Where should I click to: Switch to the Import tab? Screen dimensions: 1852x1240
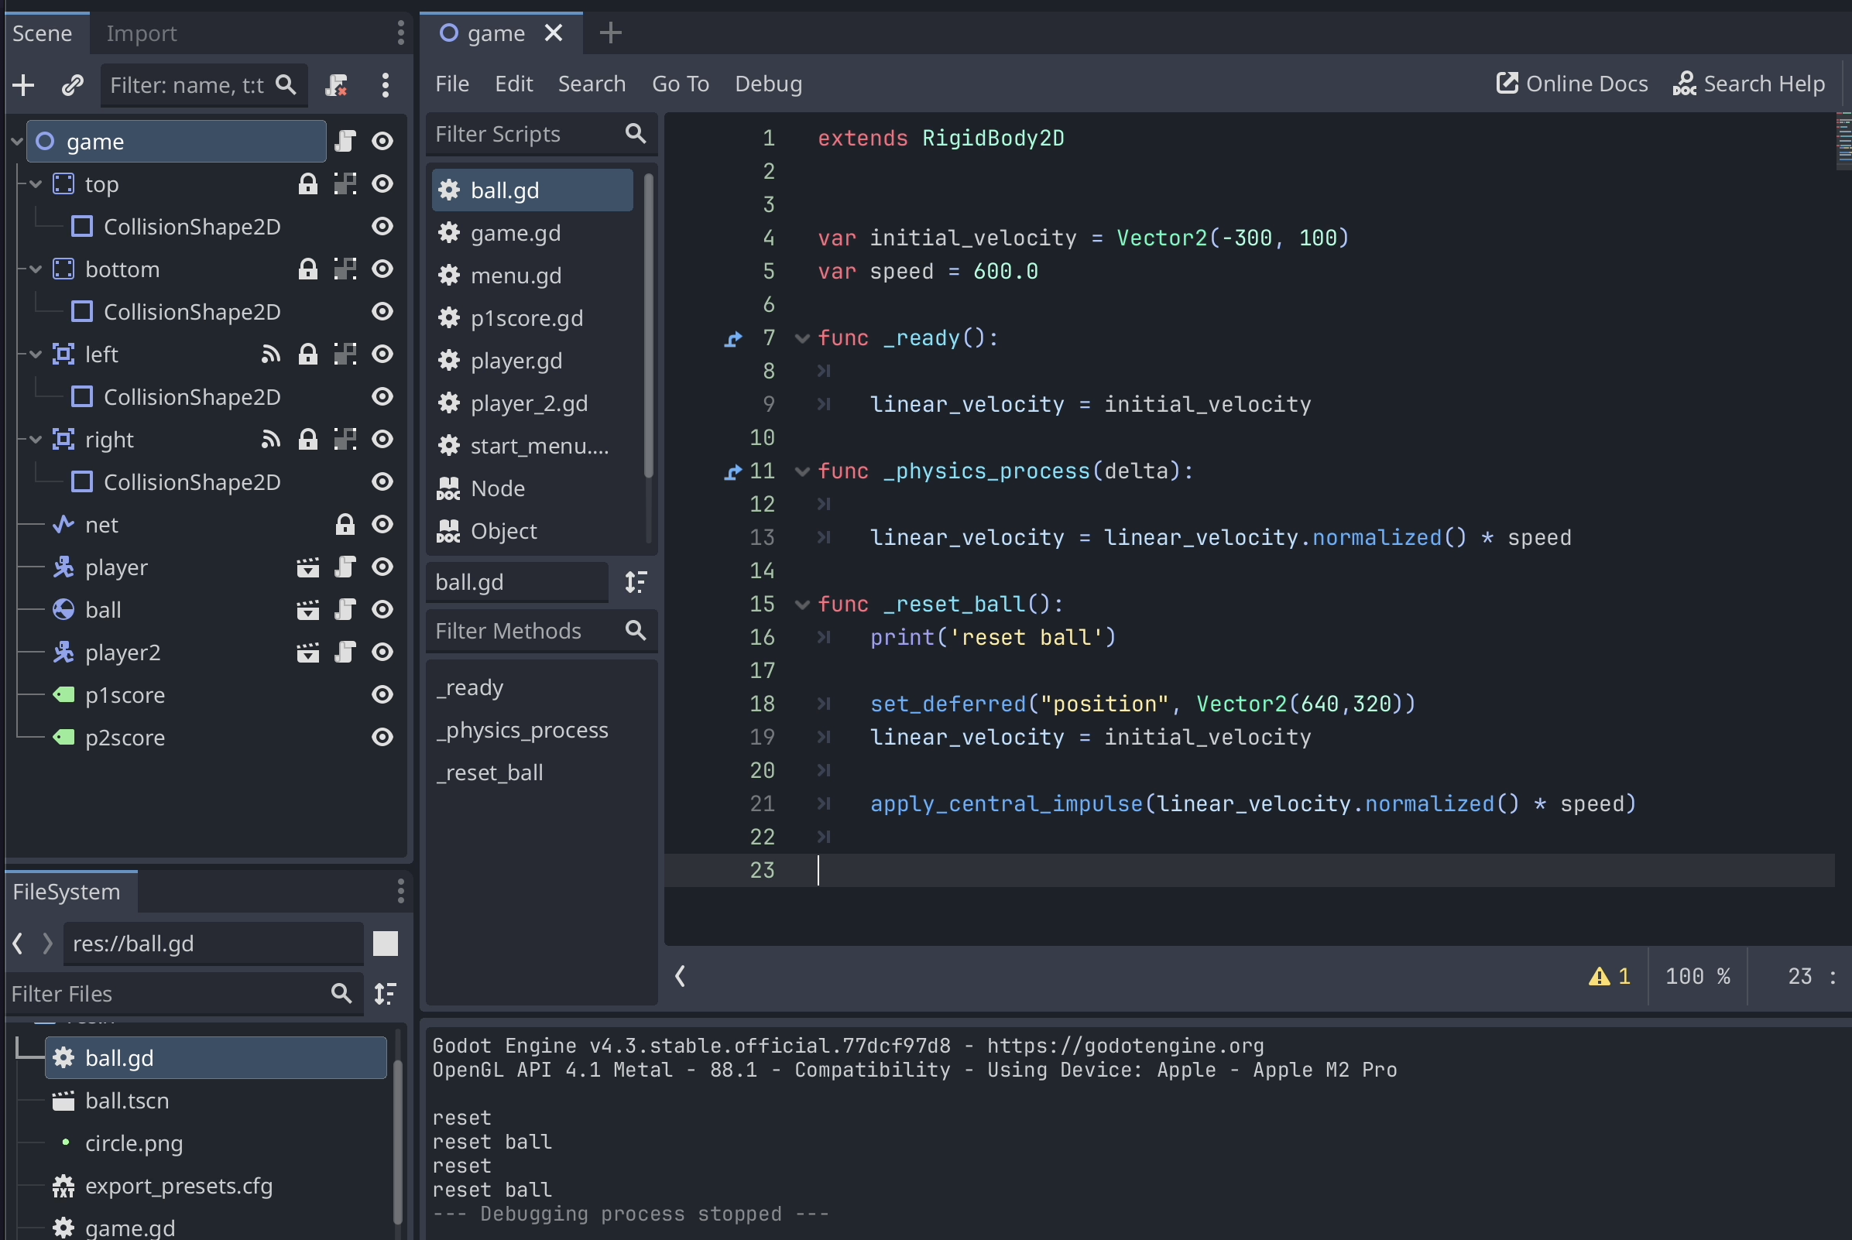(142, 33)
